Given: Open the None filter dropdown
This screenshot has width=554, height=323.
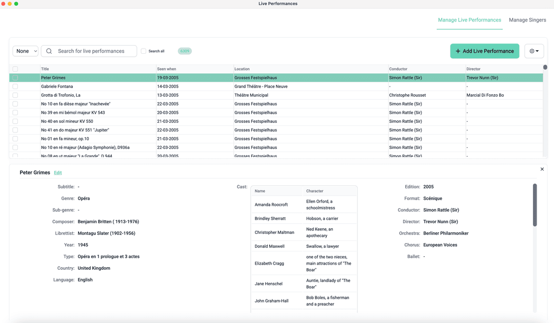Looking at the screenshot, I should (x=26, y=51).
